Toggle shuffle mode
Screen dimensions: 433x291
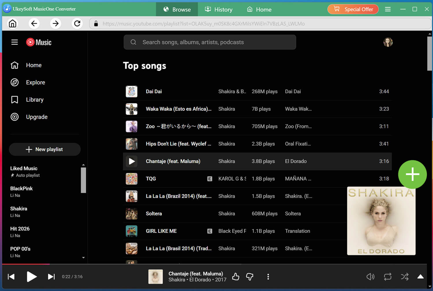click(x=405, y=277)
